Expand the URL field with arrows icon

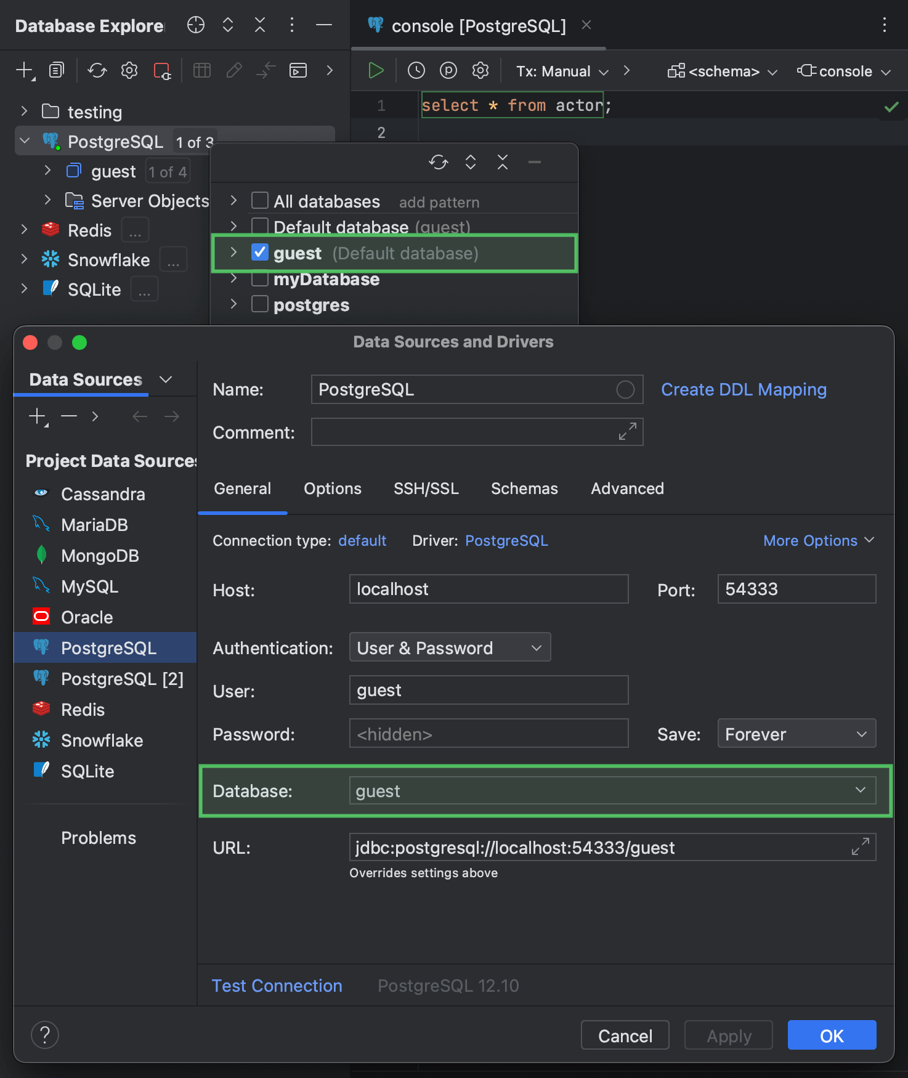click(860, 846)
